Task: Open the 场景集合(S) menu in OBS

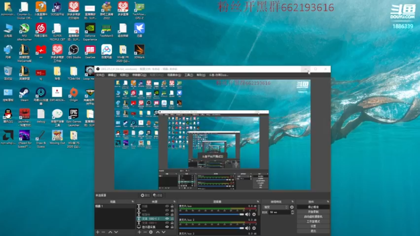Action: pyautogui.click(x=174, y=75)
